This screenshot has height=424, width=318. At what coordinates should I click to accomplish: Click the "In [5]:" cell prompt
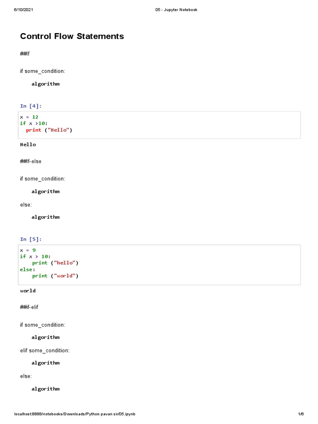click(31, 239)
